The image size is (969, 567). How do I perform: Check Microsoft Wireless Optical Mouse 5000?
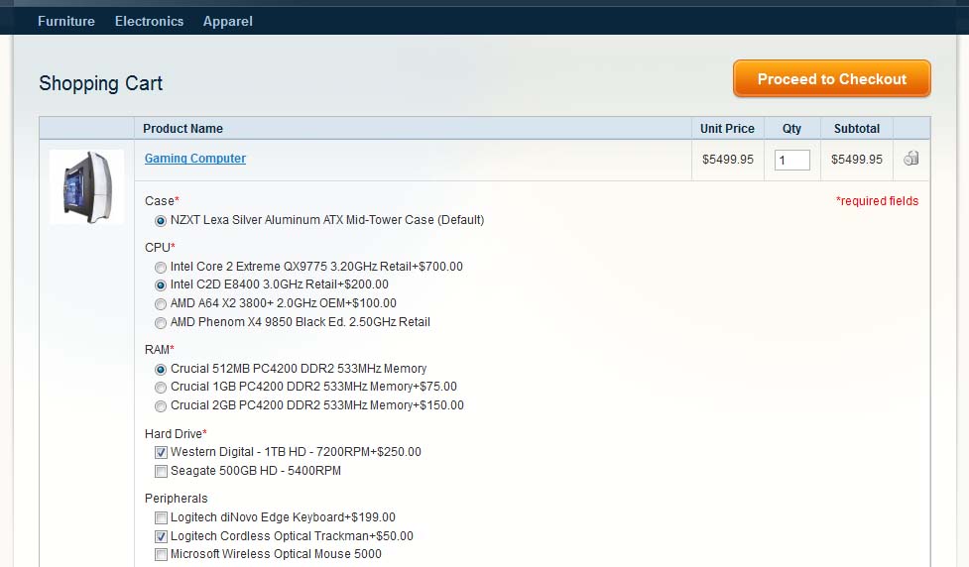pyautogui.click(x=162, y=555)
